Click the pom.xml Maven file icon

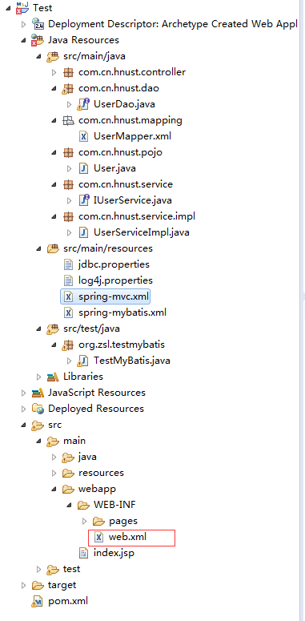tap(38, 601)
